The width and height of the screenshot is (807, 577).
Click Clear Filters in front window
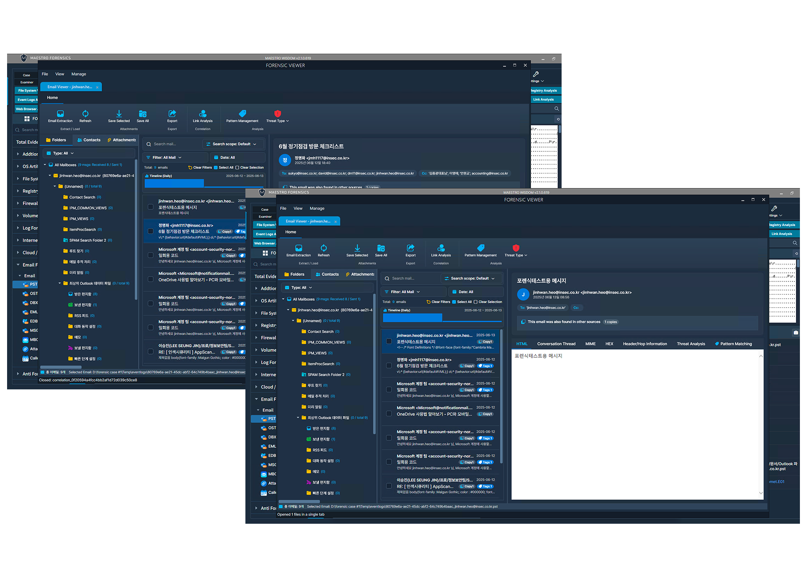[x=438, y=302]
